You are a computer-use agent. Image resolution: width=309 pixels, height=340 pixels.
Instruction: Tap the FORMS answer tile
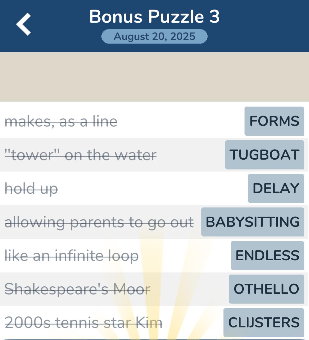[x=274, y=121]
